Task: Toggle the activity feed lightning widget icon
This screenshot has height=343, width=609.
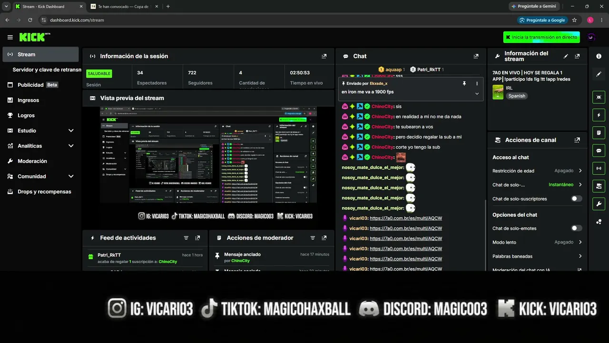Action: 599,115
